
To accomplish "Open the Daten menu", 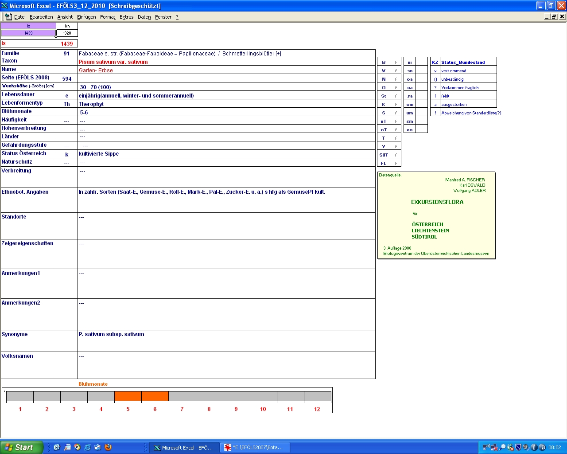I will (x=144, y=17).
